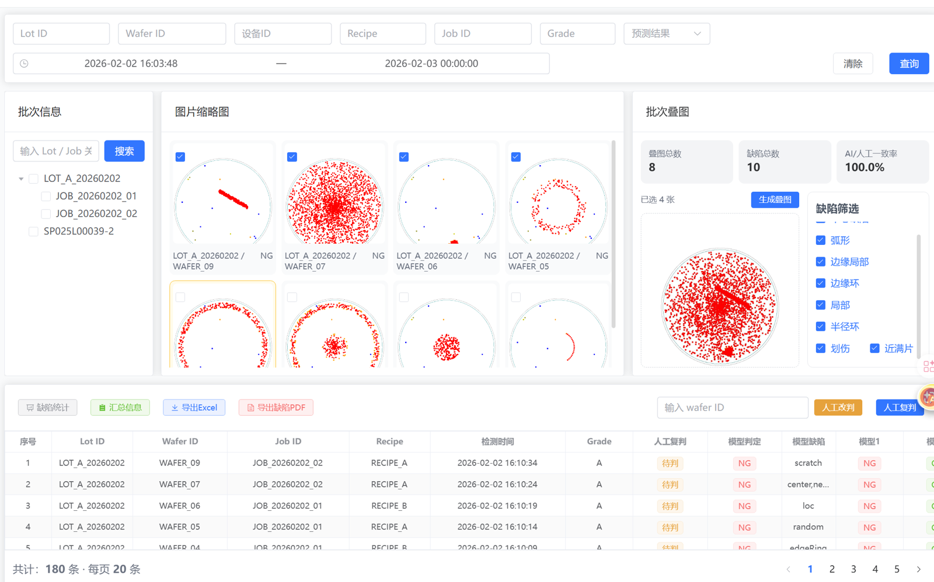Click the 人工复判 button
This screenshot has width=934, height=582.
tap(900, 408)
